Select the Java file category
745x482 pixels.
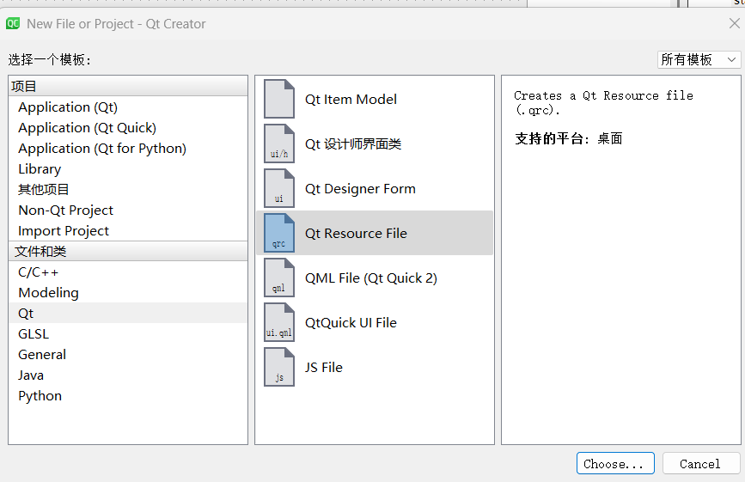(128, 375)
